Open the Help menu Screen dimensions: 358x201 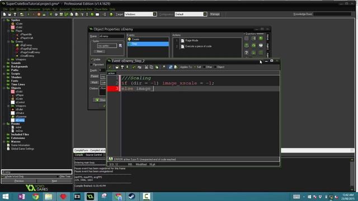point(112,9)
